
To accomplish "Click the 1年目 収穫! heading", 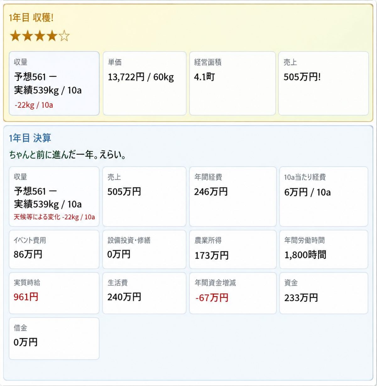I will pos(31,18).
